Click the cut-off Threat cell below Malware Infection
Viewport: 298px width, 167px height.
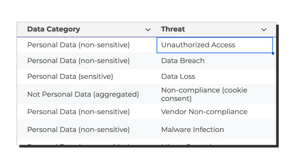point(192,144)
